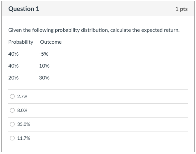Click the 30% outcome value

coord(44,78)
